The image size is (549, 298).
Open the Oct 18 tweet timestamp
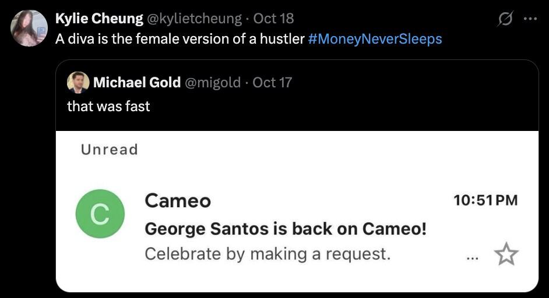[273, 19]
